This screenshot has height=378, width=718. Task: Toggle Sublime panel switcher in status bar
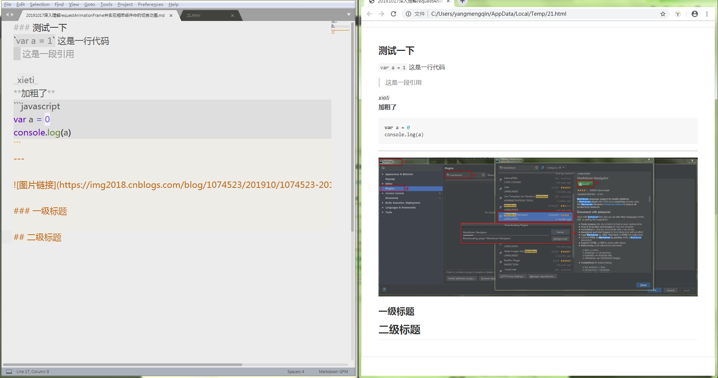(9, 372)
